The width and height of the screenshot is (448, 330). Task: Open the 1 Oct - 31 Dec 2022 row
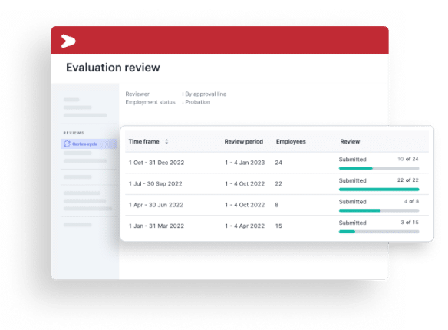tap(277, 163)
